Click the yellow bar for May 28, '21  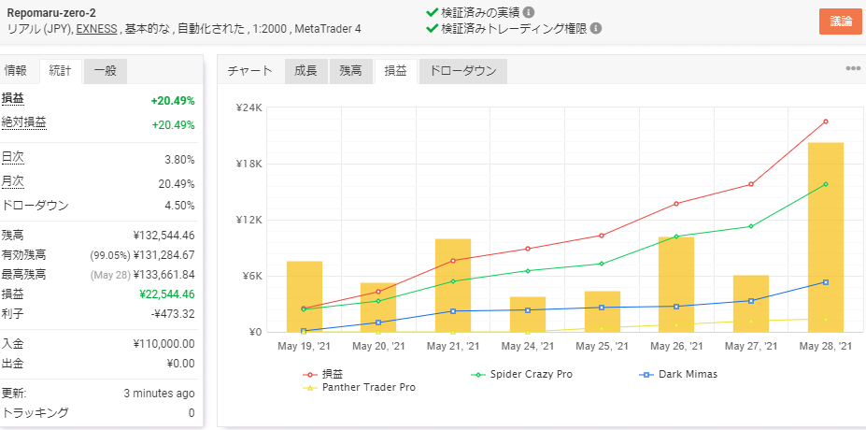point(825,236)
